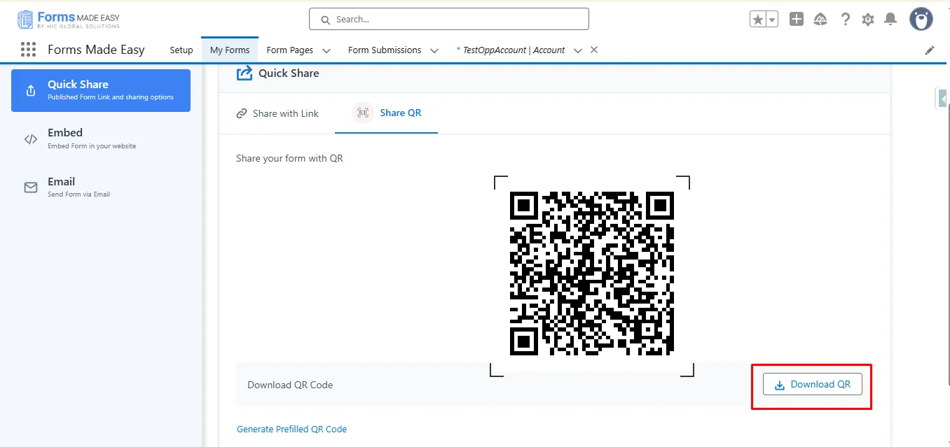Open the App Launcher grid icon
The width and height of the screenshot is (950, 447).
[x=28, y=50]
